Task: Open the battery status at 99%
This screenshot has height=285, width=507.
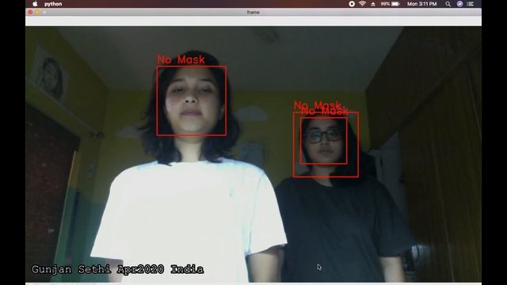Action: [x=391, y=4]
